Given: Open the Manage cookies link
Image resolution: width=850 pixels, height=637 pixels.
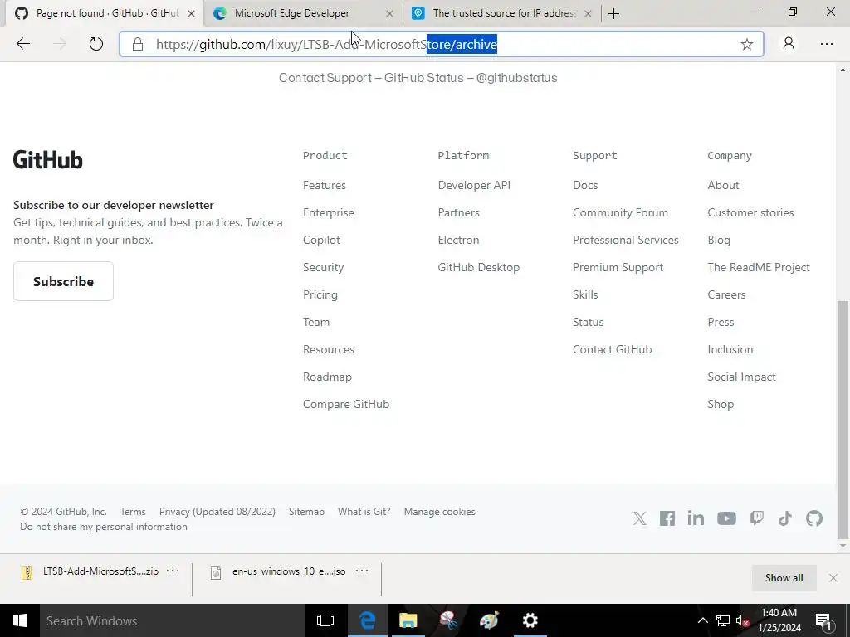Looking at the screenshot, I should coord(440,511).
